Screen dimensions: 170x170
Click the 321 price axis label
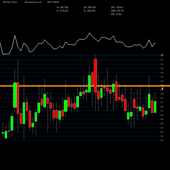coord(162,81)
